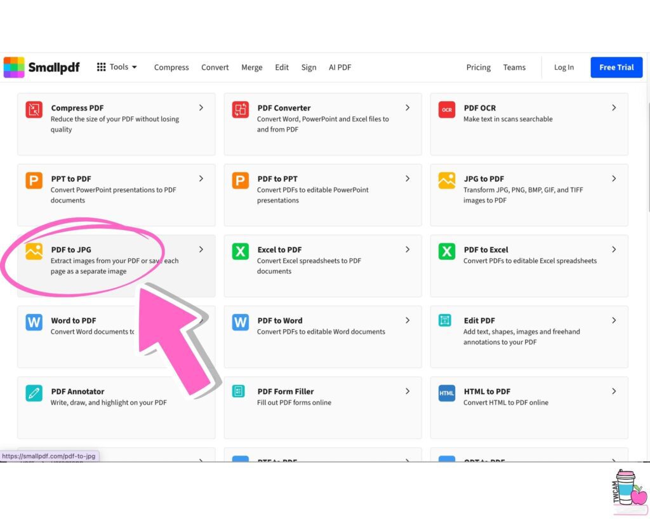Screen dimensions: 650x523
Task: Select the Word to PDF blue icon
Action: pos(34,323)
